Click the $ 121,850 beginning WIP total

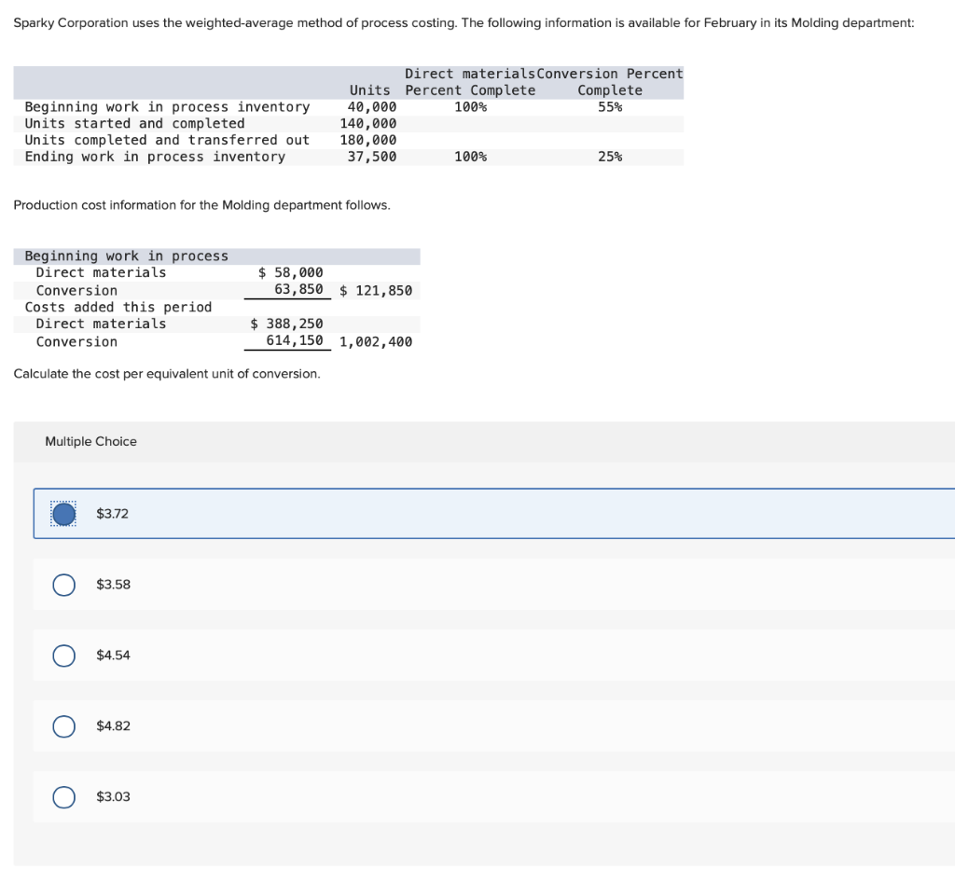376,290
